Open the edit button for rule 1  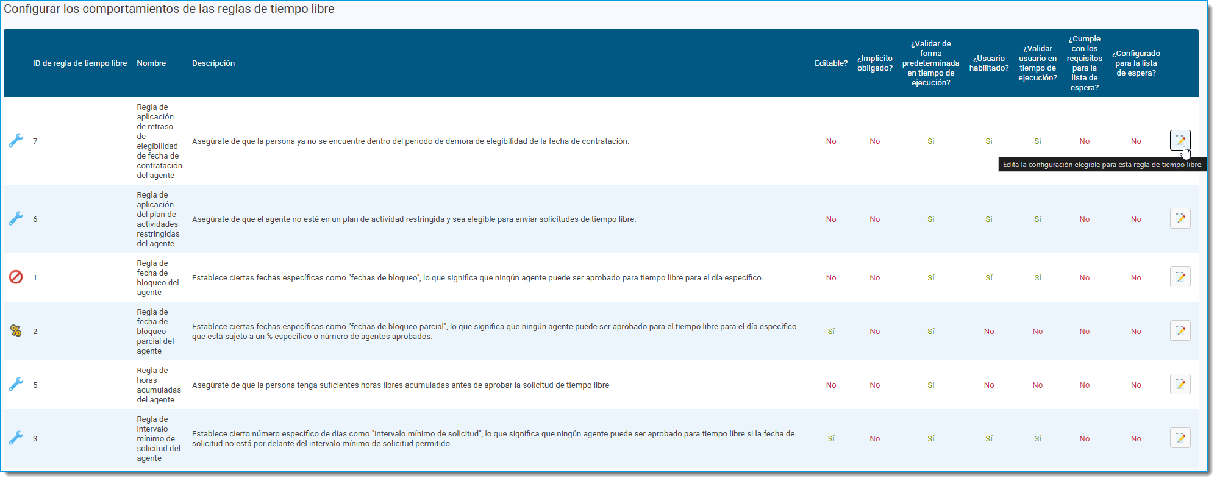click(1180, 277)
